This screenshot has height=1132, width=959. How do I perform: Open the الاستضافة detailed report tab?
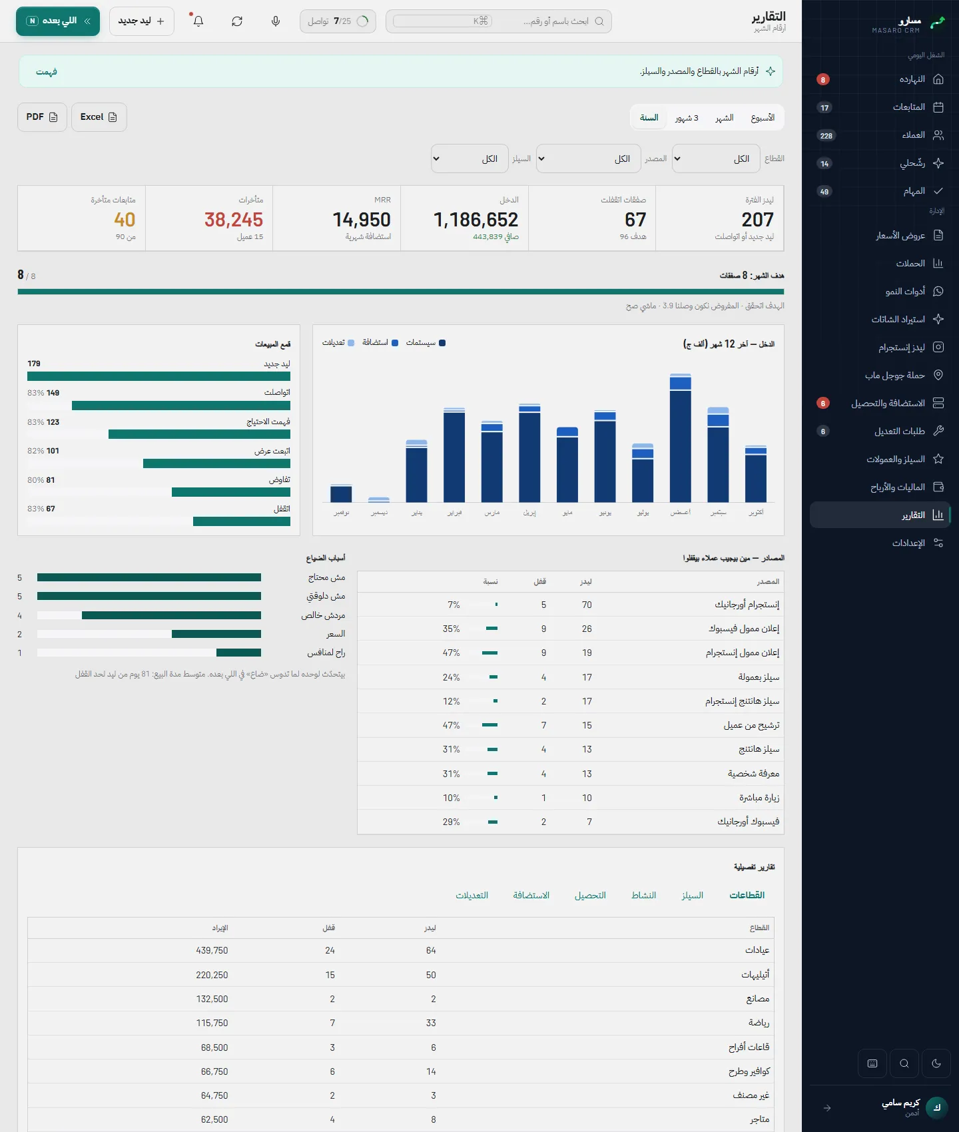(531, 896)
